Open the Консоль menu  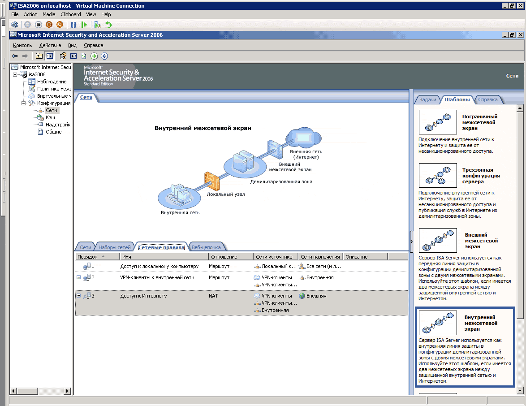click(22, 45)
